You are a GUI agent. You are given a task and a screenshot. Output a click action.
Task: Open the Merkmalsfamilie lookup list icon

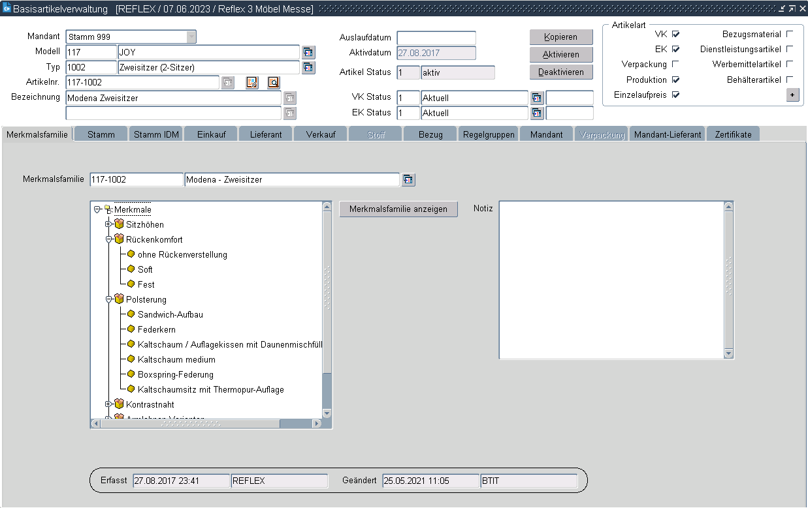coord(408,179)
